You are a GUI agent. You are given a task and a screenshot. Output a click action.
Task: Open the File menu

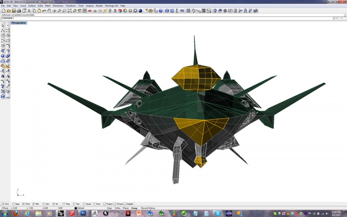point(3,6)
